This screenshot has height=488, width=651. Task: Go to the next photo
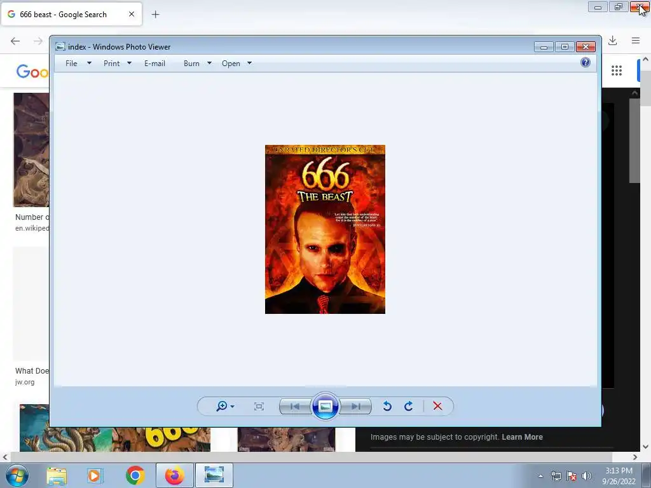tap(355, 406)
